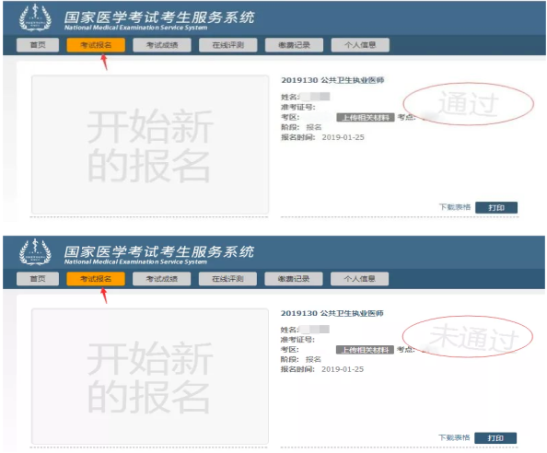Click 下载表格 link in the 未通过 record
This screenshot has width=547, height=453.
click(x=454, y=437)
